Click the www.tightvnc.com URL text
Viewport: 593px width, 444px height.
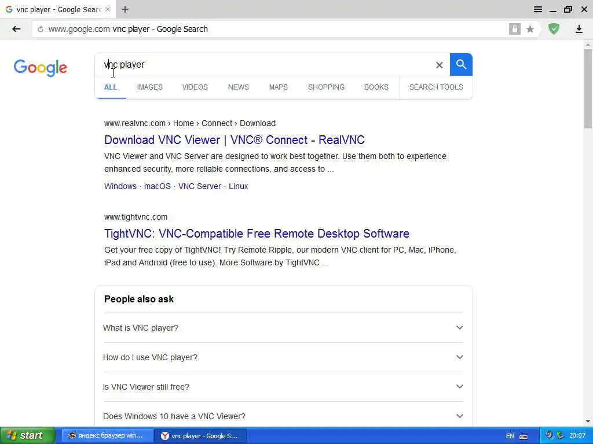[x=136, y=217]
